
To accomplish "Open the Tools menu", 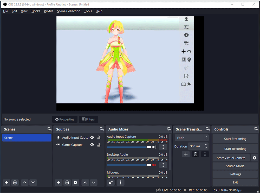I will point(88,11).
